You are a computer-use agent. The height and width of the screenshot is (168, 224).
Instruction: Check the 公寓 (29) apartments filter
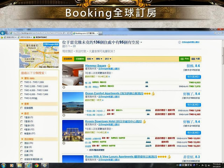22,151
